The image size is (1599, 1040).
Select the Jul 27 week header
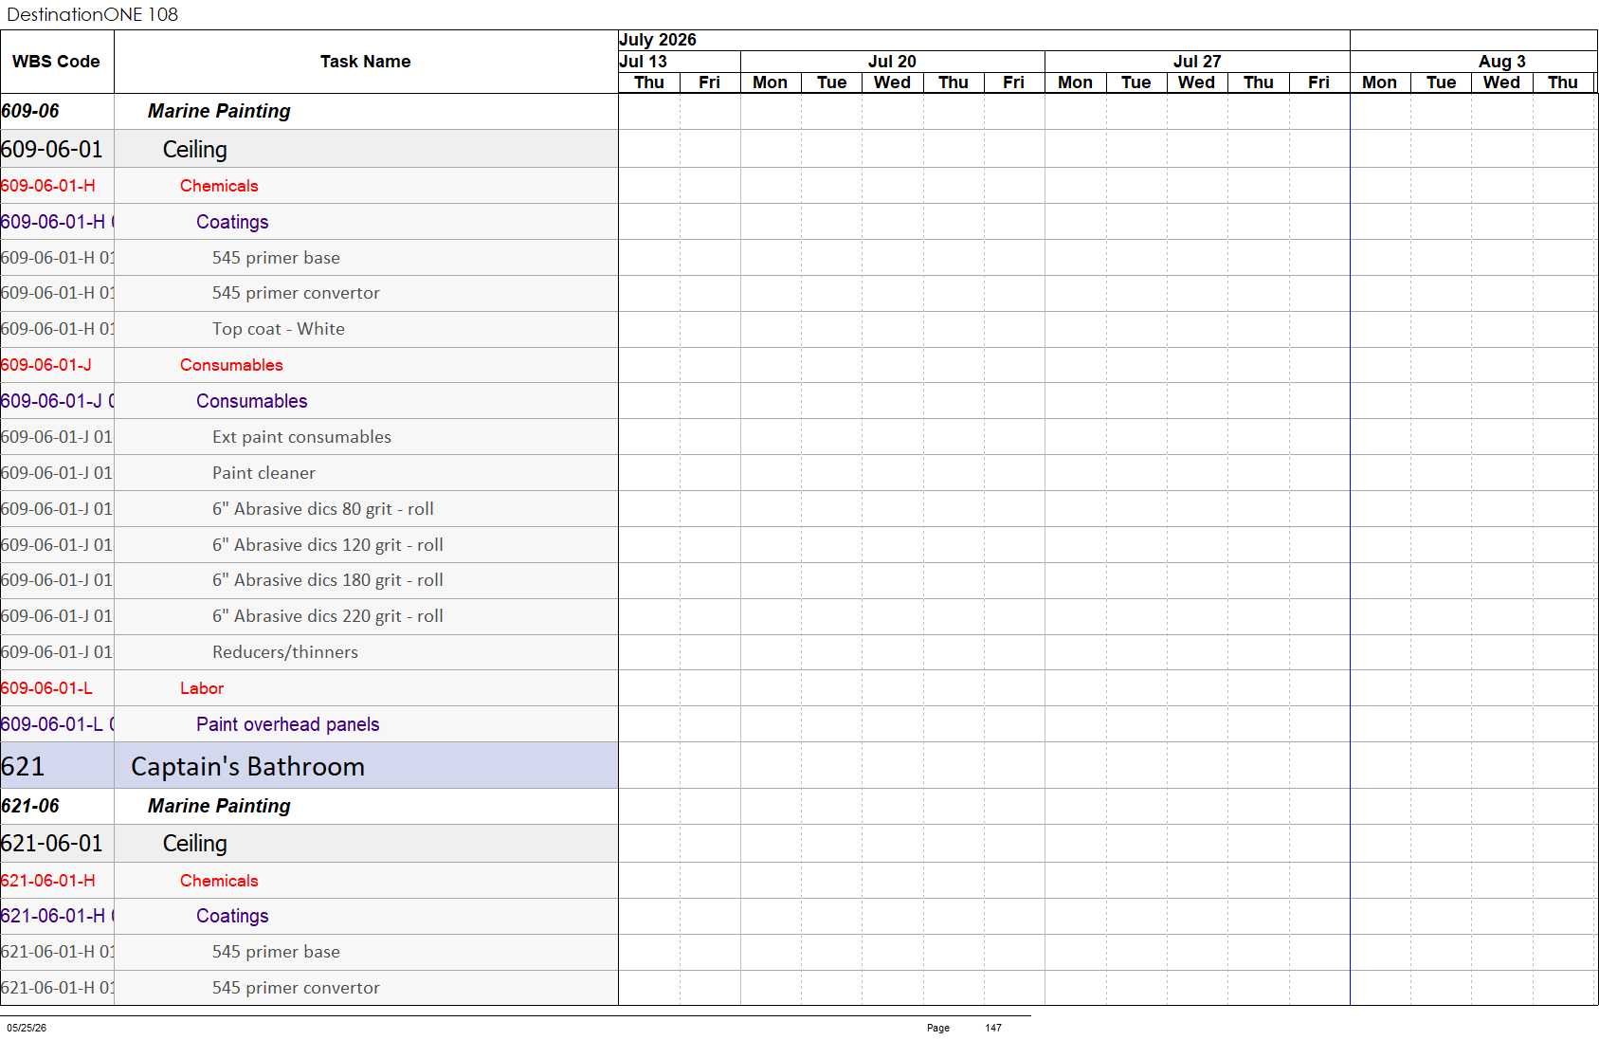click(1197, 62)
